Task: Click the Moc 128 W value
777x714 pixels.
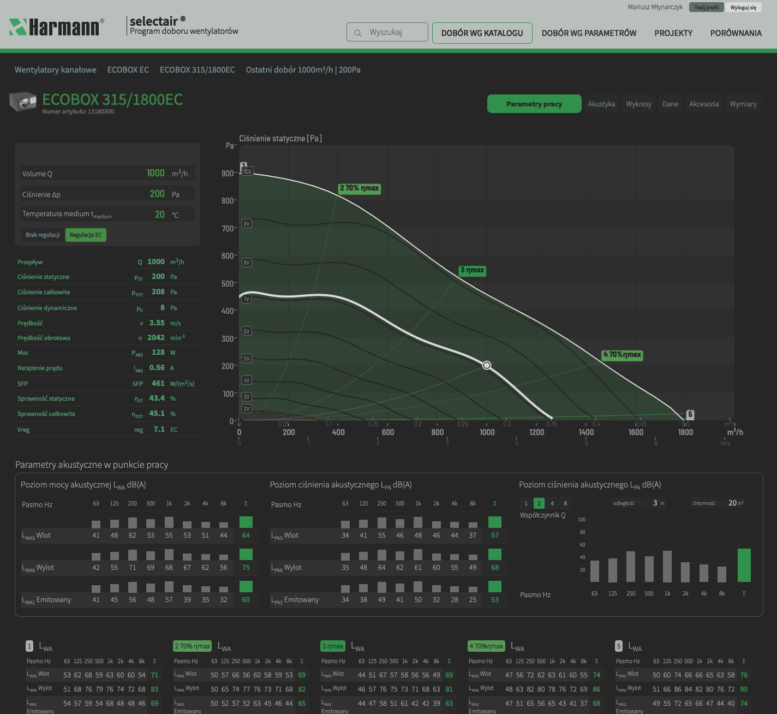Action: (x=158, y=353)
